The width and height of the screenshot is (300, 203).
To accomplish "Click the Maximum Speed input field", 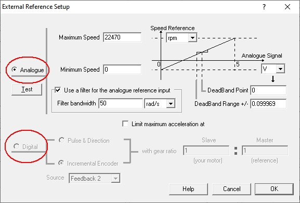I will [x=122, y=37].
